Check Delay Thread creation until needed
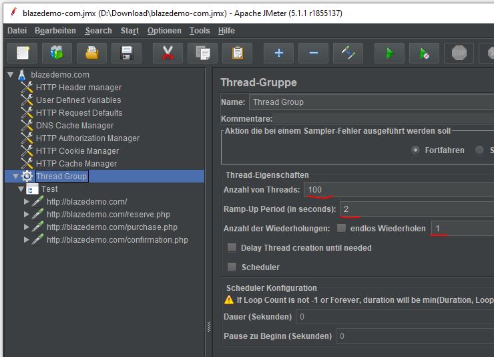The width and height of the screenshot is (494, 357). click(232, 247)
